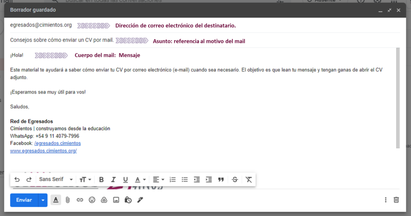Open the emoji picker

pyautogui.click(x=92, y=200)
